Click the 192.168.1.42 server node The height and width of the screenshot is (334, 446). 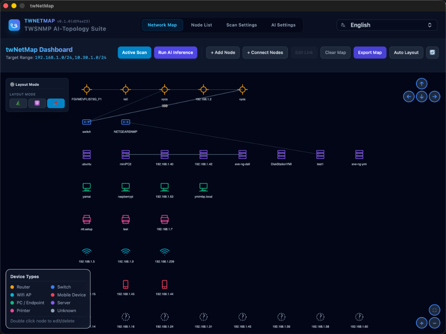tap(203, 155)
